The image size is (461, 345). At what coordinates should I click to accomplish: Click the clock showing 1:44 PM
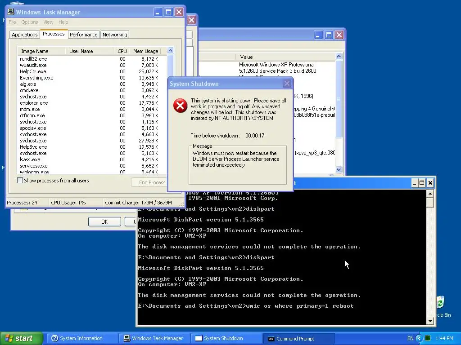point(444,338)
